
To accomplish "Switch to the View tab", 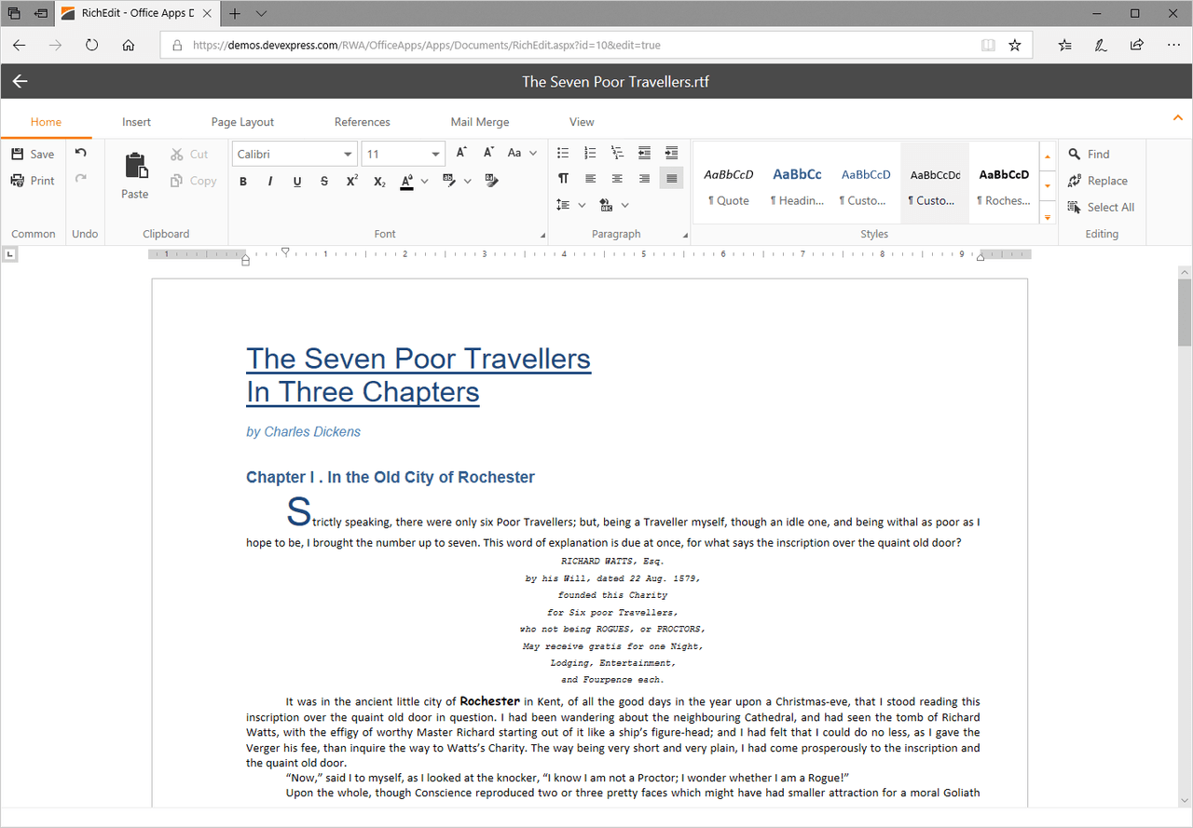I will pos(582,122).
